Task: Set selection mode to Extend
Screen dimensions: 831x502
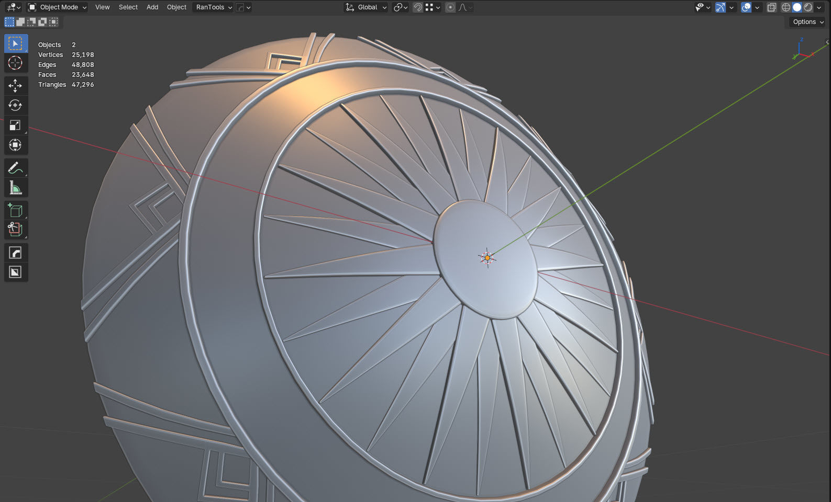Action: click(20, 22)
